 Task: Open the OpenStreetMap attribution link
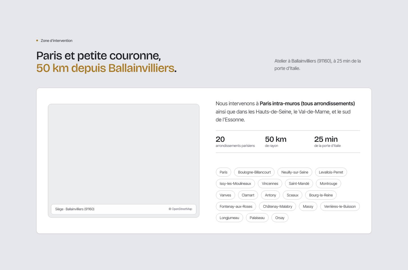180,209
